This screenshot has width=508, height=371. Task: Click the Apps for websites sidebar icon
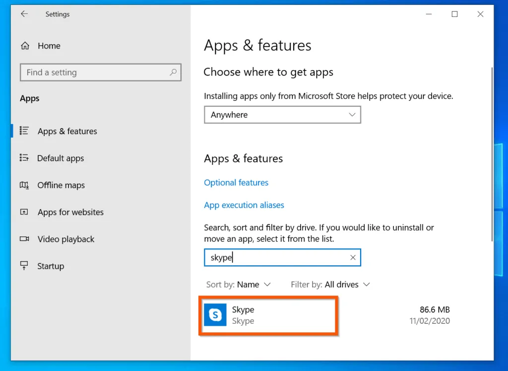pos(24,212)
